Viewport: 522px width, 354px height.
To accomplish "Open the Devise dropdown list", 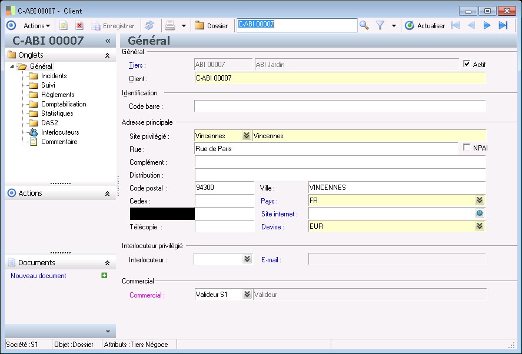I will [x=480, y=226].
